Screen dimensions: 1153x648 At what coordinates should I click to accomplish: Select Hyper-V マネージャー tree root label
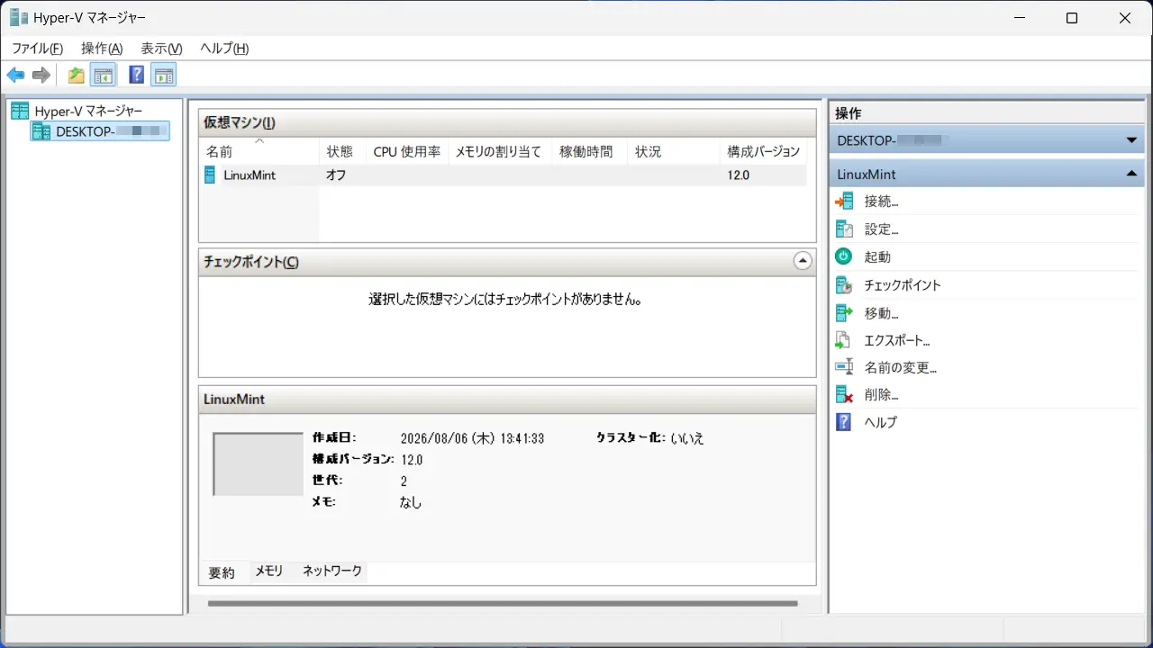(88, 111)
